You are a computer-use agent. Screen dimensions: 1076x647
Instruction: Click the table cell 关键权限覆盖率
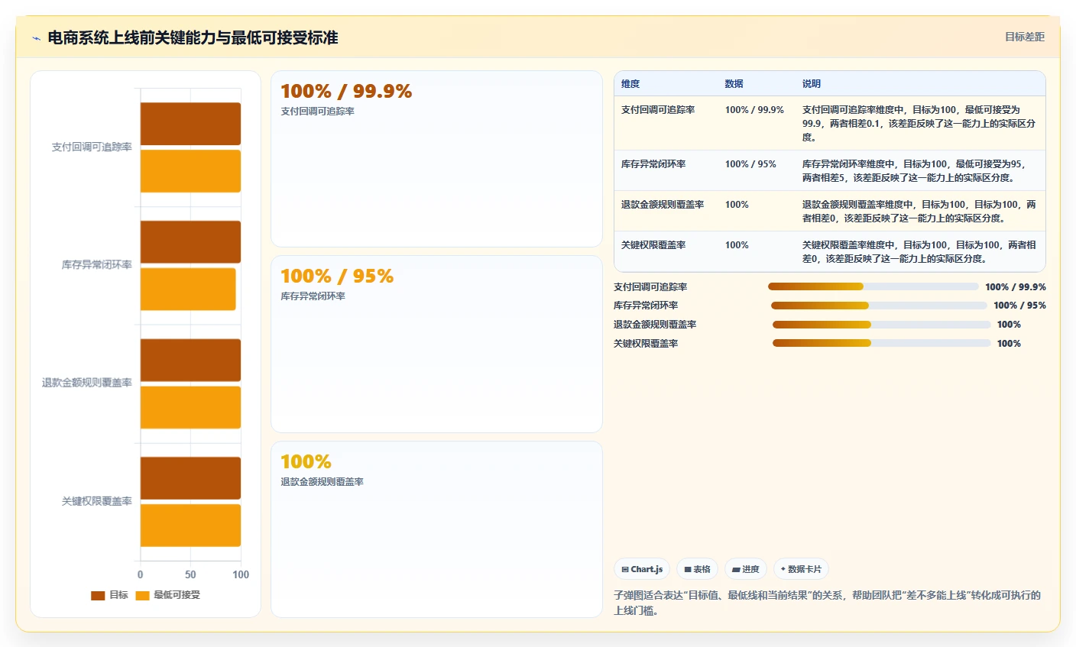point(653,245)
